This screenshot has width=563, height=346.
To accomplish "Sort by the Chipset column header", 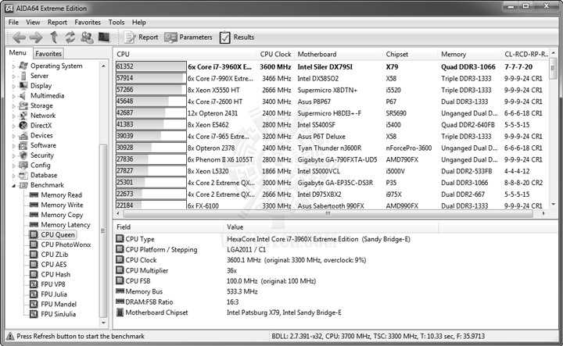I will [411, 54].
